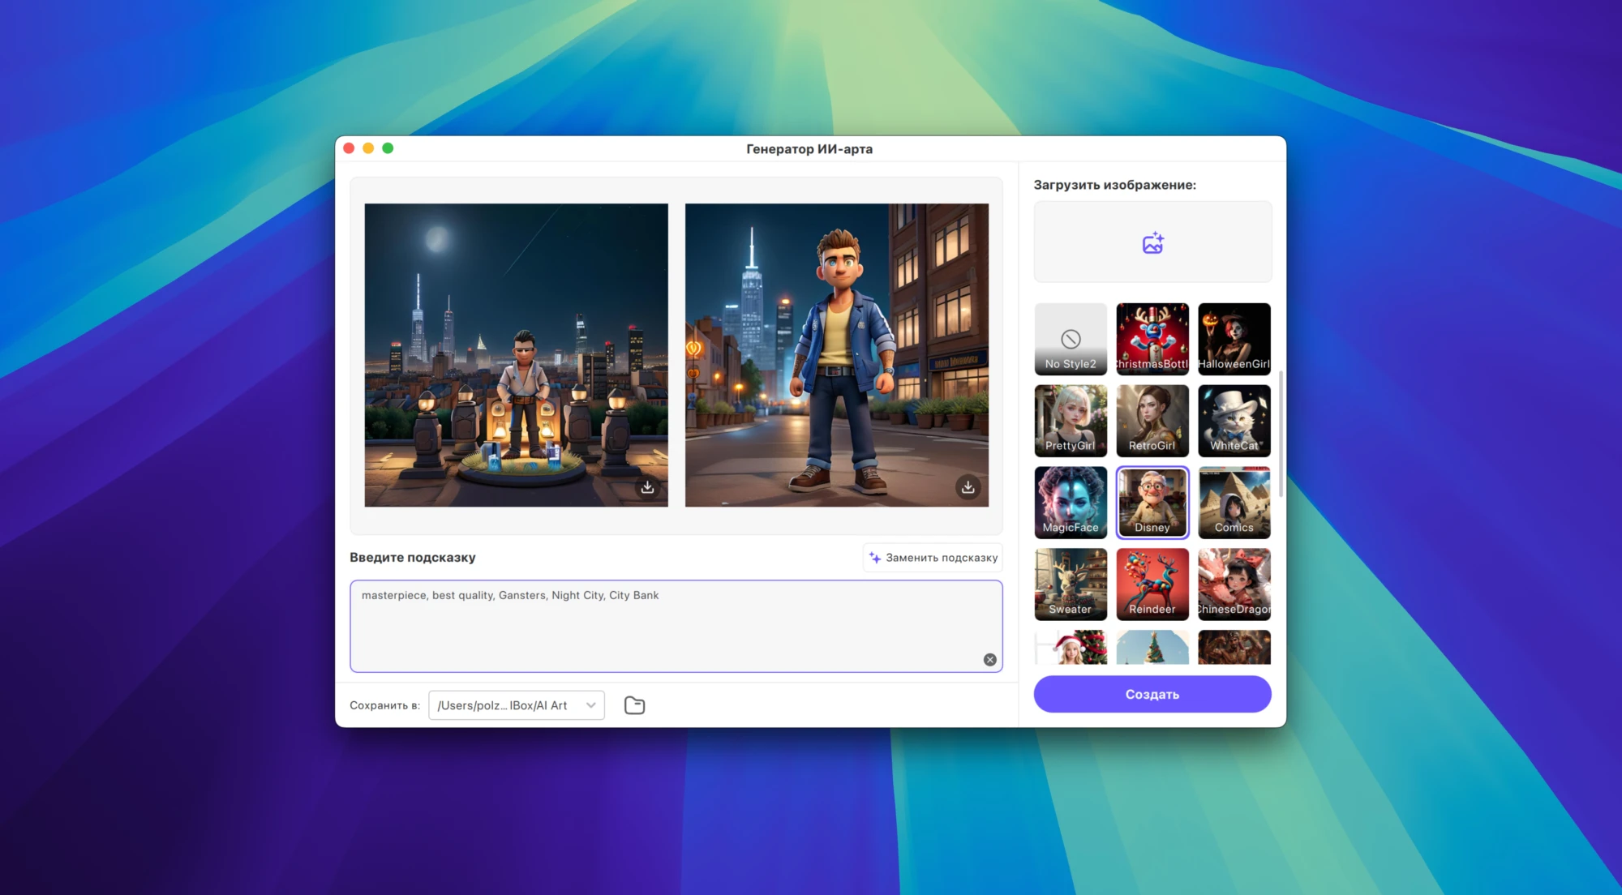Pick the WhiteCat style thumbnail
This screenshot has height=895, width=1622.
point(1234,420)
